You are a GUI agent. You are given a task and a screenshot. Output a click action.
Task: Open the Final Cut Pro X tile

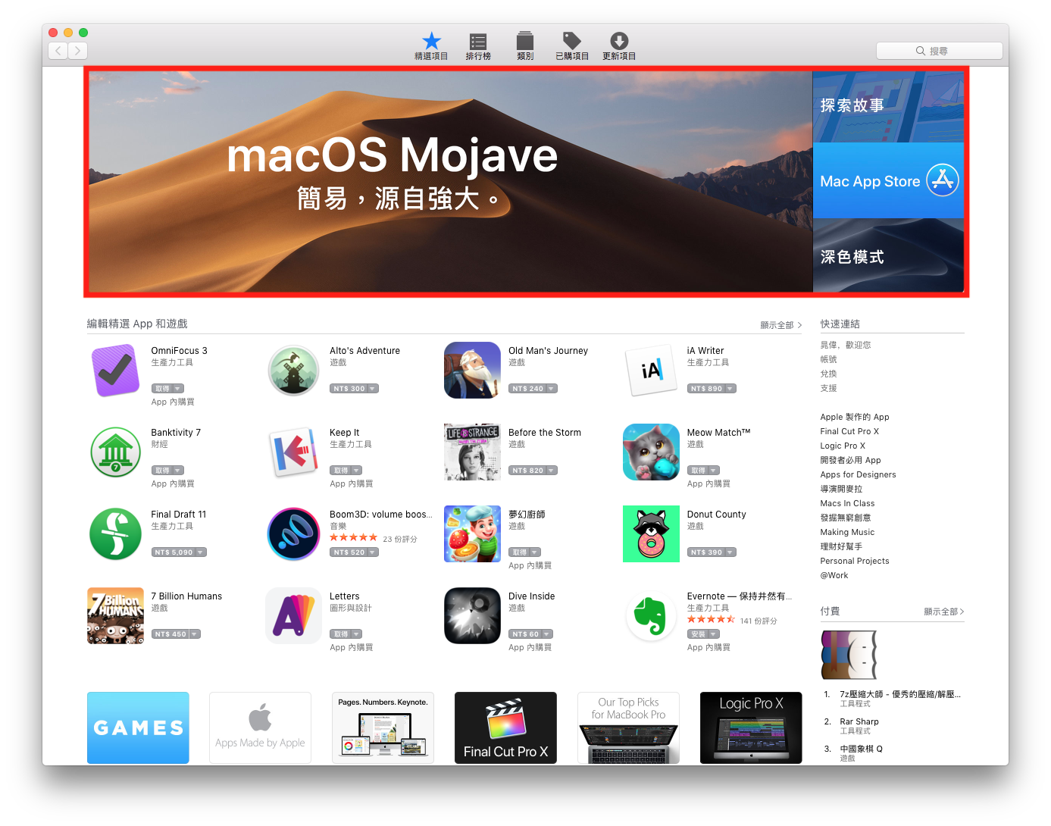click(505, 727)
